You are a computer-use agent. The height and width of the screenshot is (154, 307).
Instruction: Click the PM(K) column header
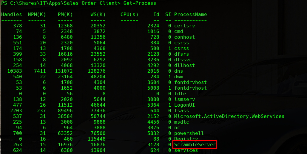[x=65, y=15]
